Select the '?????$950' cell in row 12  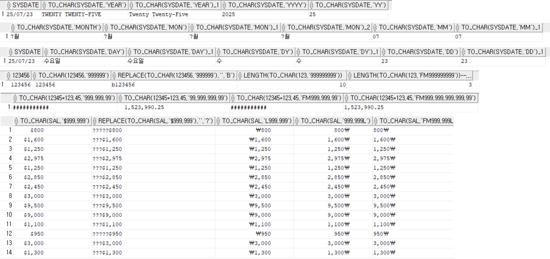click(107, 234)
